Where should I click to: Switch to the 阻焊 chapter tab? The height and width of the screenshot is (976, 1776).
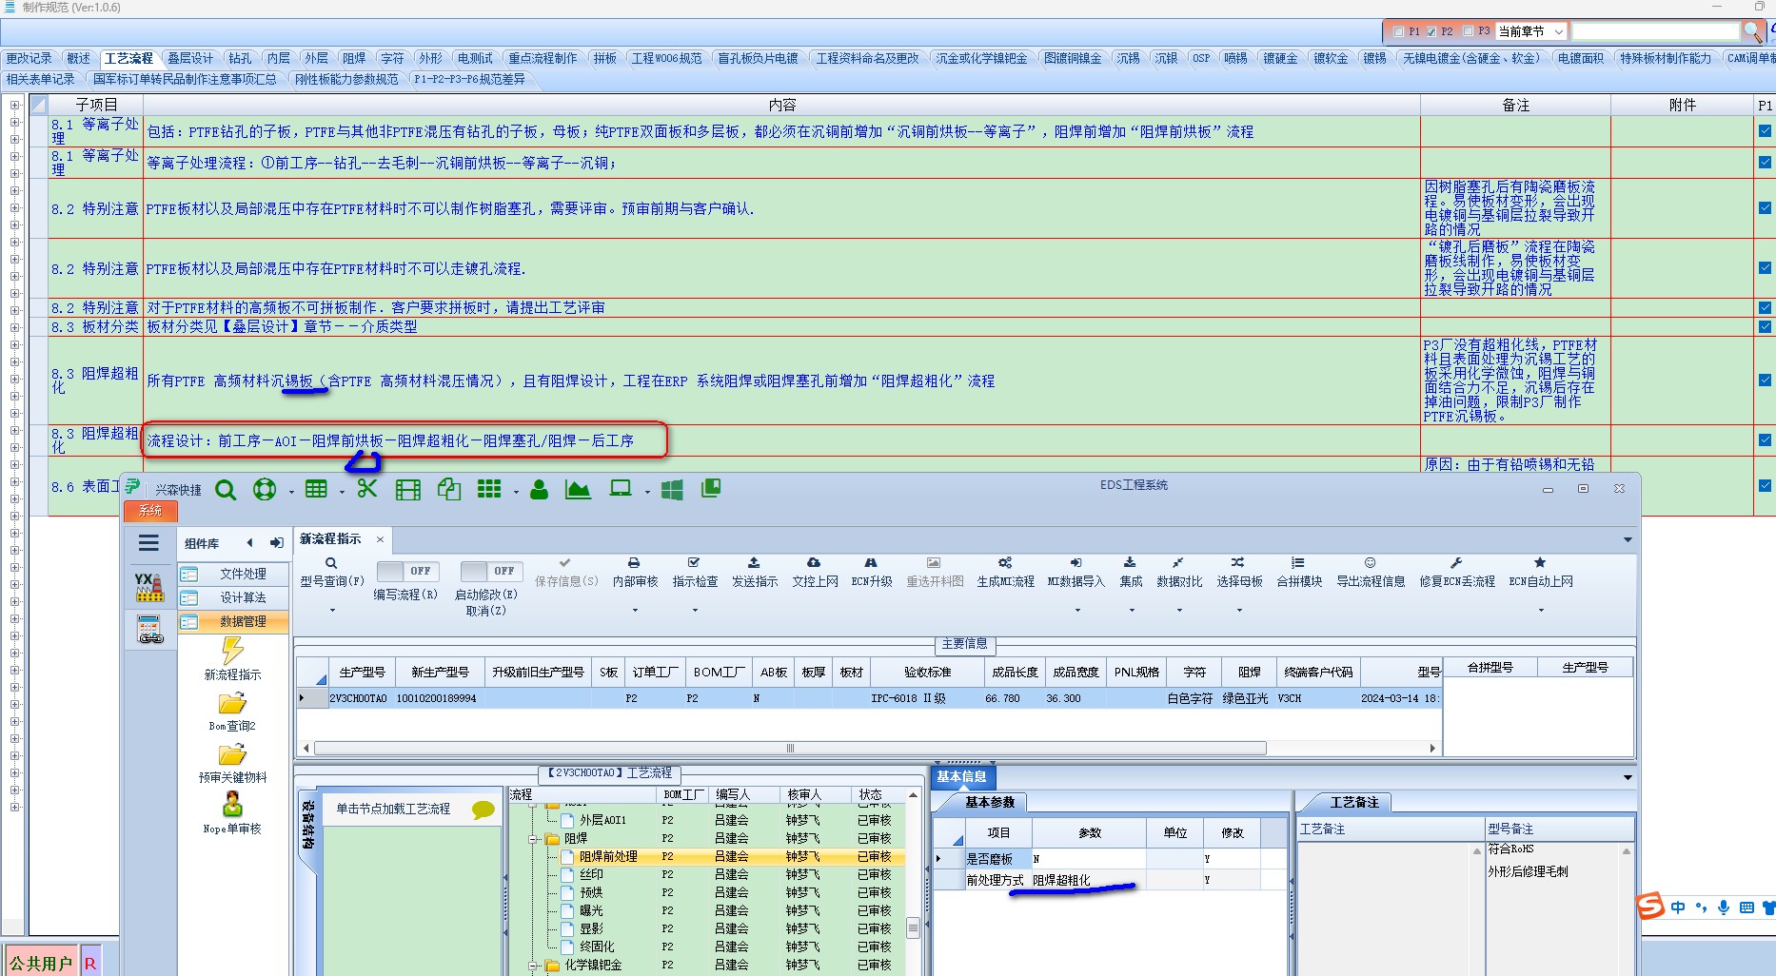(354, 58)
